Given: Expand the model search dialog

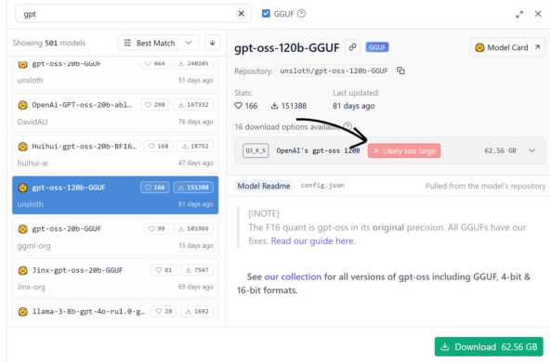Looking at the screenshot, I should click(x=519, y=14).
